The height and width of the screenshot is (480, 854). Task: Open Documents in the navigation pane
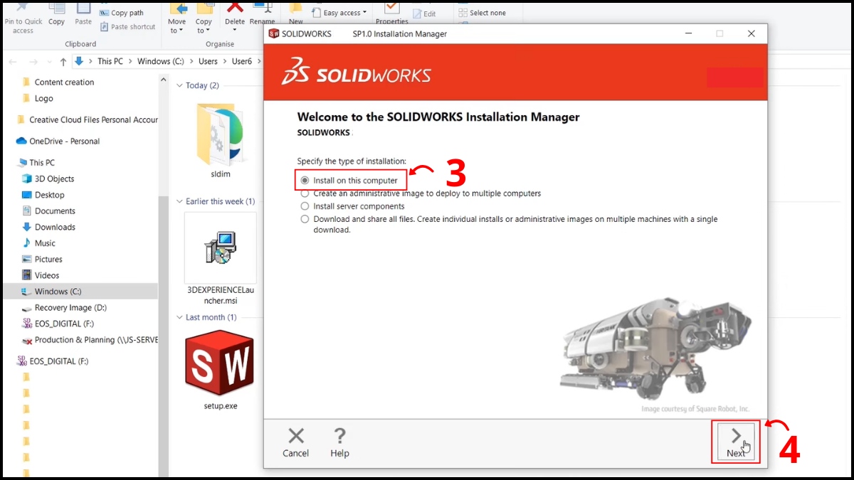pos(55,211)
